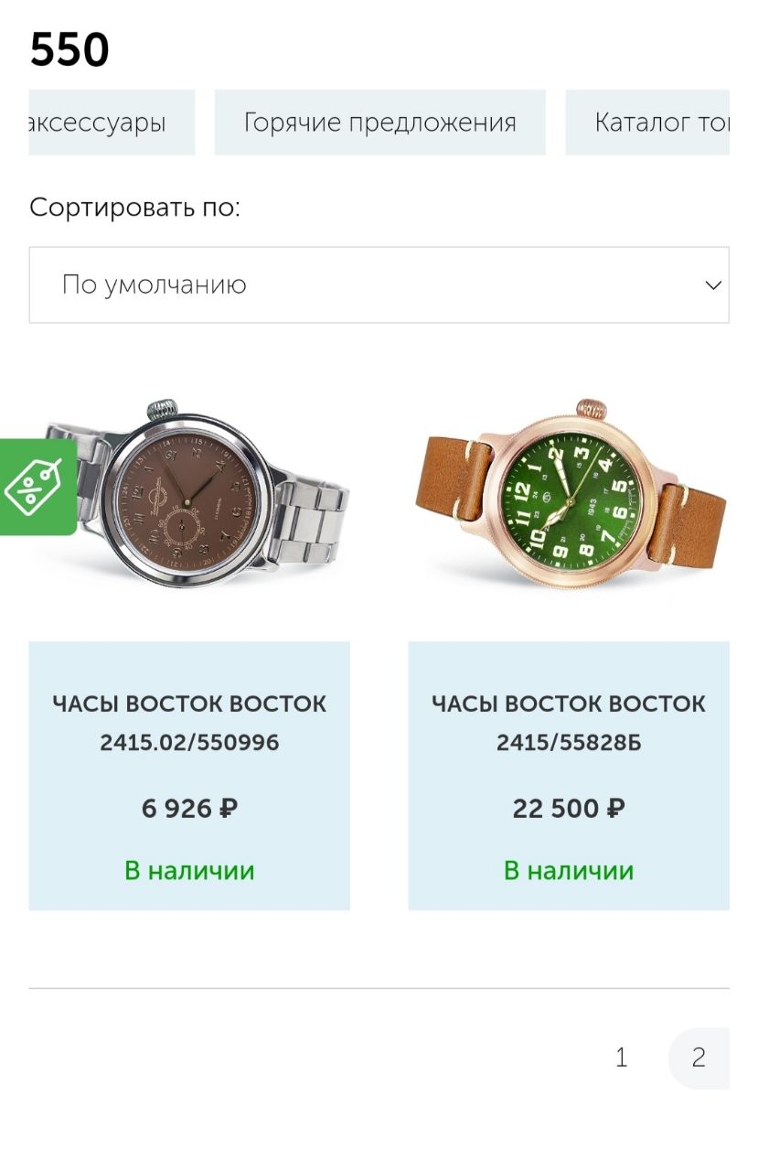Viewport: 758px width, 1171px height.
Task: Switch to the аксессуары category tab
Action: point(111,123)
